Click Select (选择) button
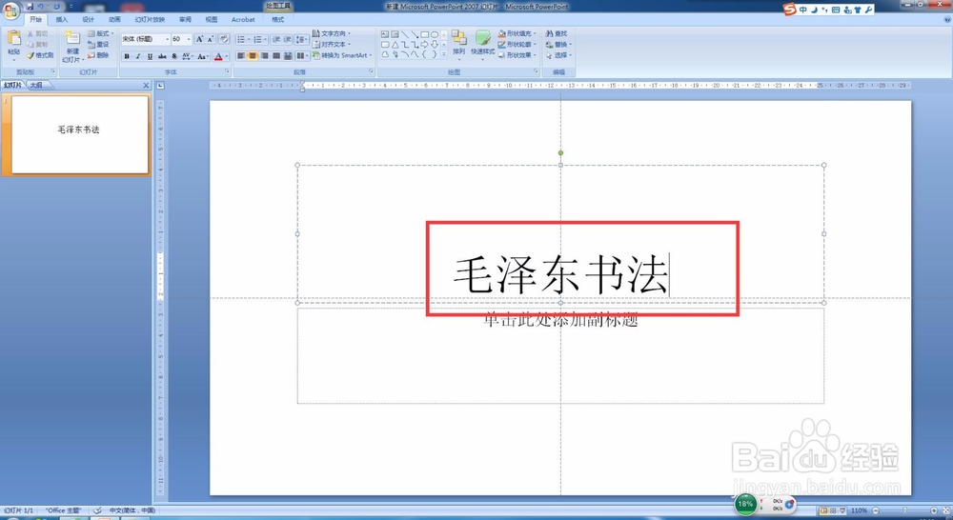 point(558,55)
